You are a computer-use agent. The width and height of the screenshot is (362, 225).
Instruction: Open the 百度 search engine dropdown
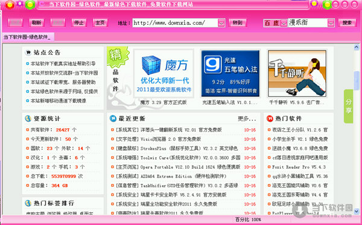[x=284, y=23]
